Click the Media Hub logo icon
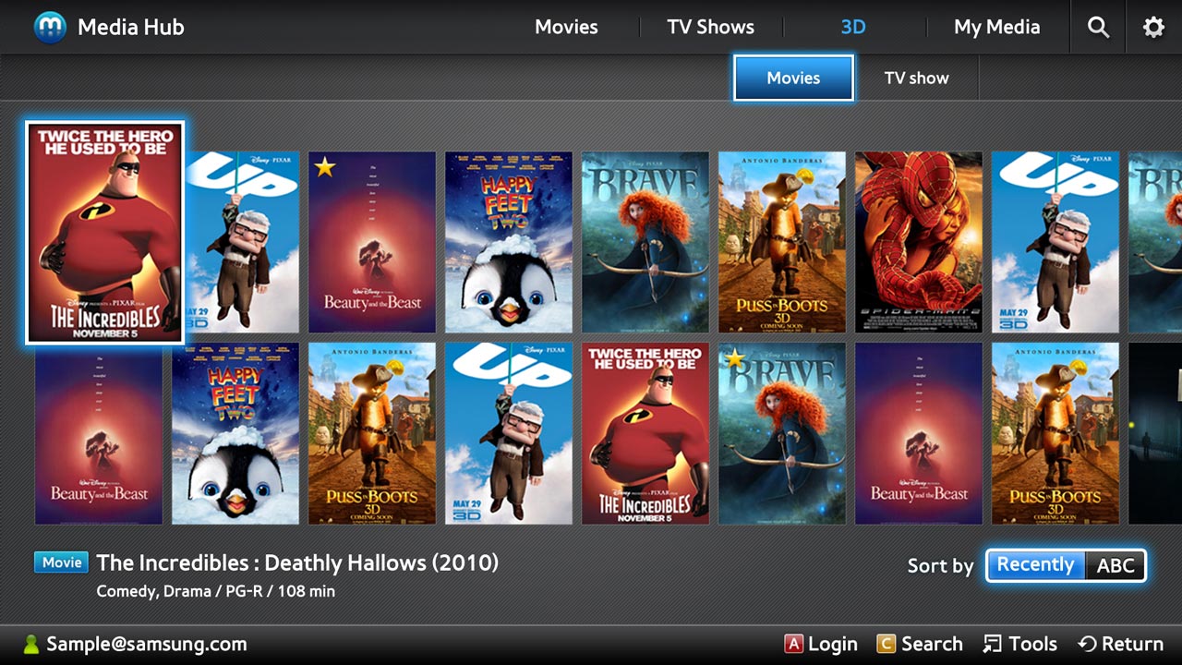The width and height of the screenshot is (1182, 665). (x=50, y=28)
